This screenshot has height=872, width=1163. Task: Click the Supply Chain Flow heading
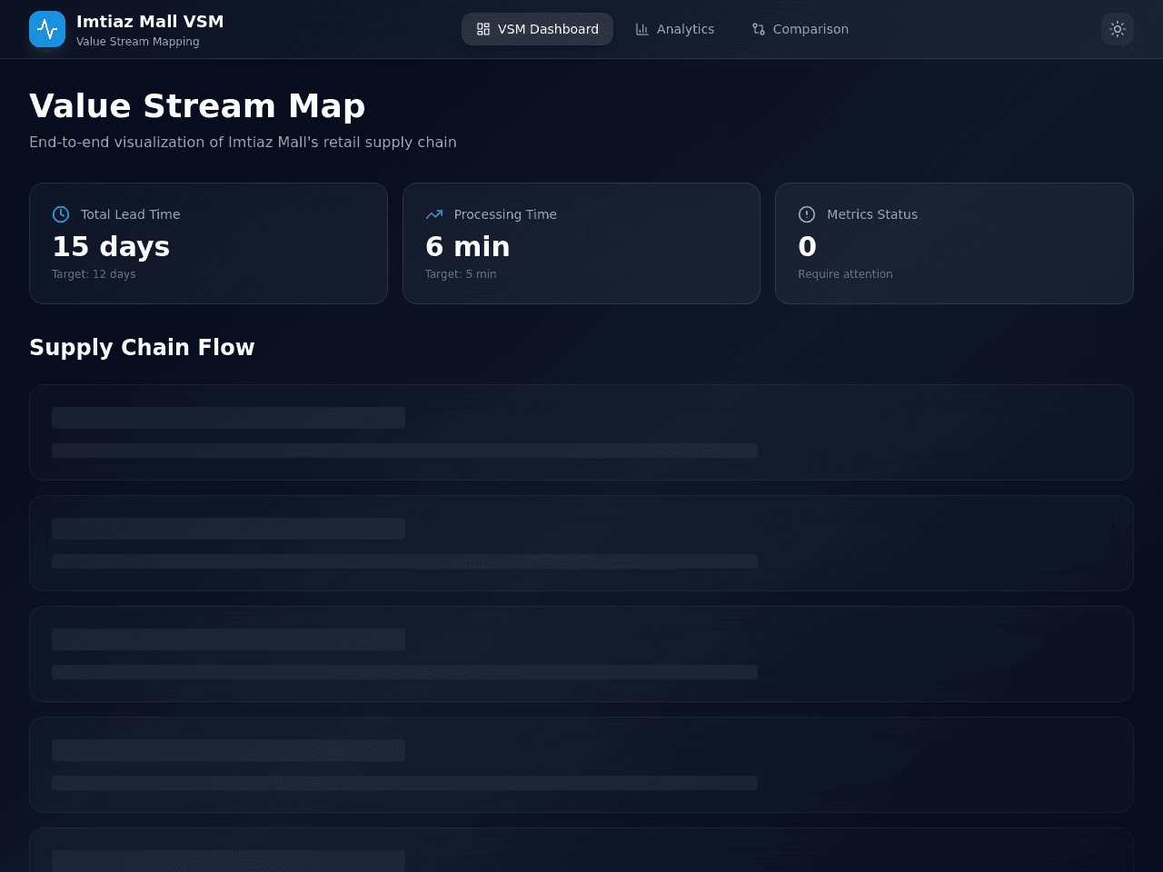(x=142, y=348)
